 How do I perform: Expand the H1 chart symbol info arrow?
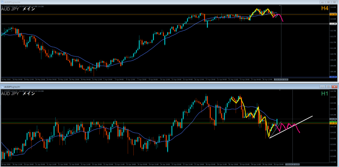tap(3, 90)
